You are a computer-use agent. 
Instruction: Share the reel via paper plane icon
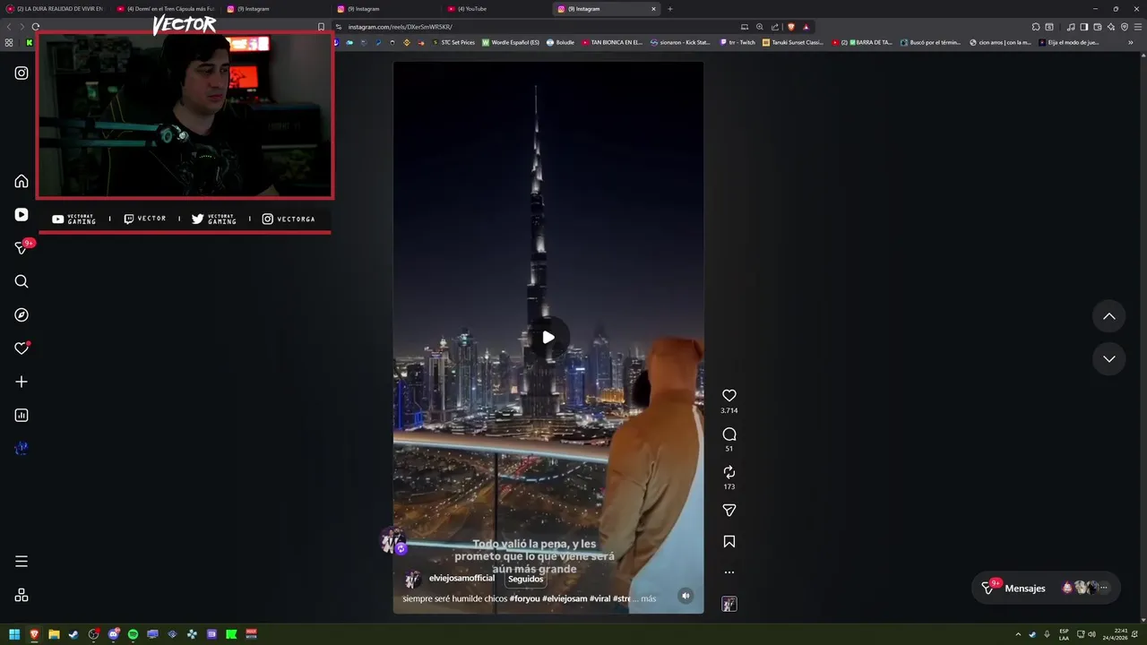pyautogui.click(x=729, y=511)
